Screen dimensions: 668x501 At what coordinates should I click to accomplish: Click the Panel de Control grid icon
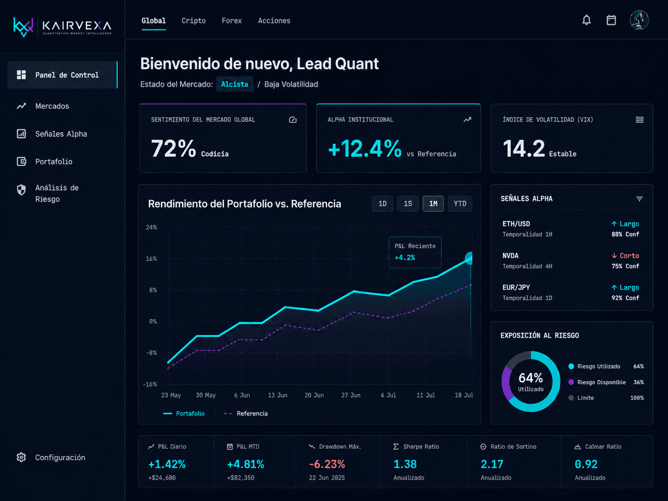point(21,75)
